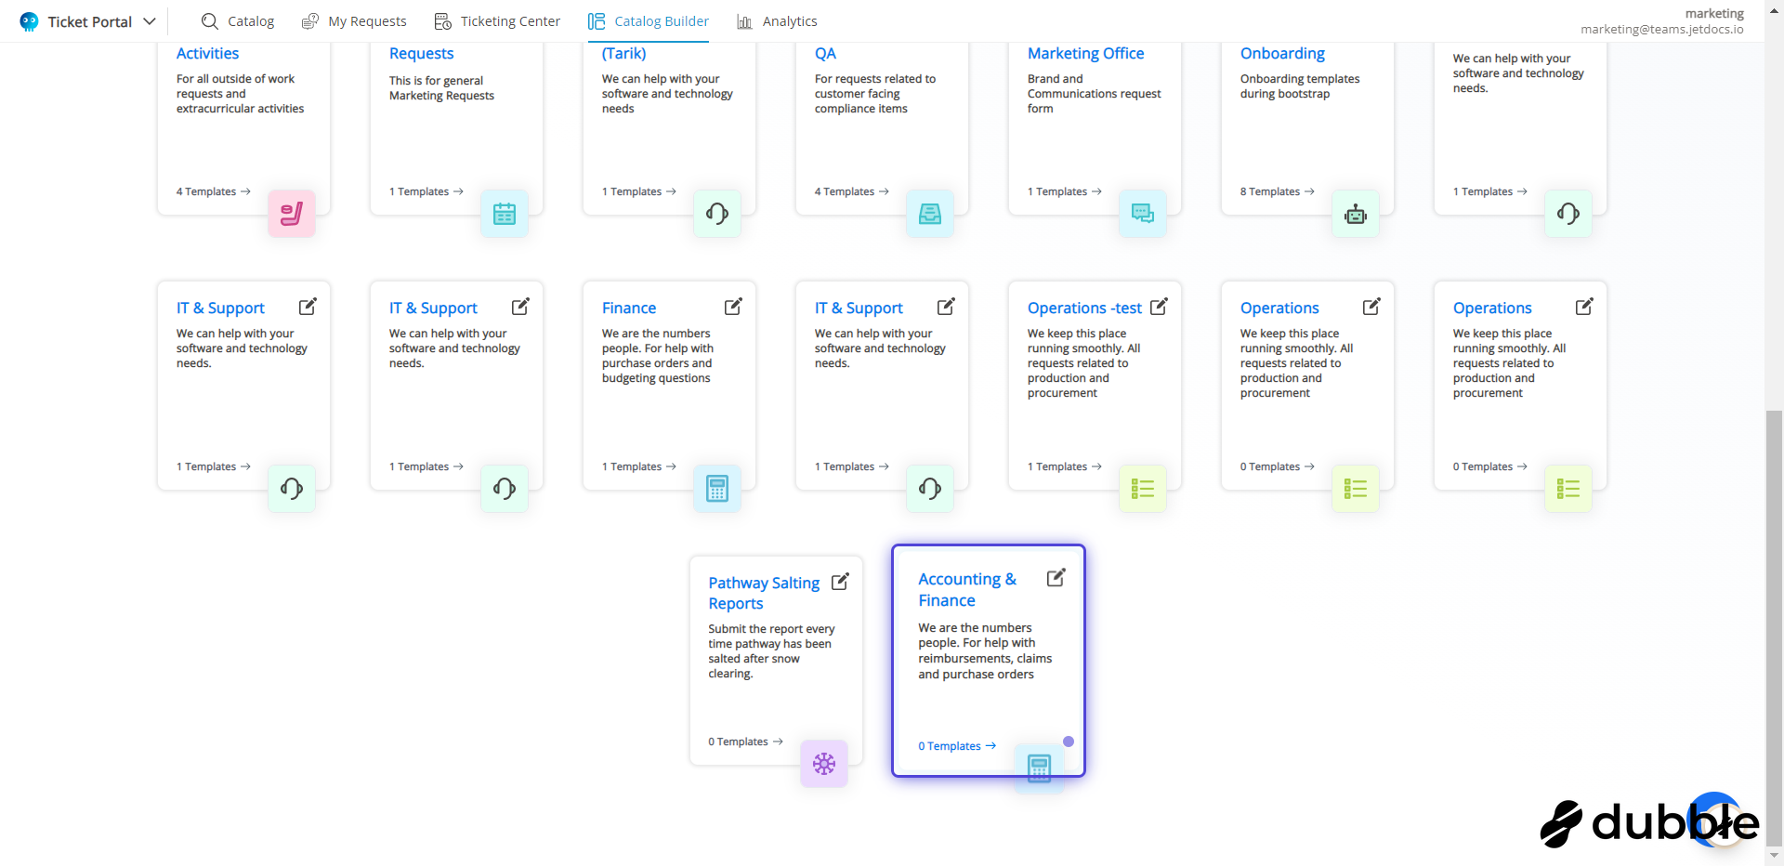Viewport: 1784px width, 866px height.
Task: Click the calculator icon on the Finance card
Action: pos(717,489)
